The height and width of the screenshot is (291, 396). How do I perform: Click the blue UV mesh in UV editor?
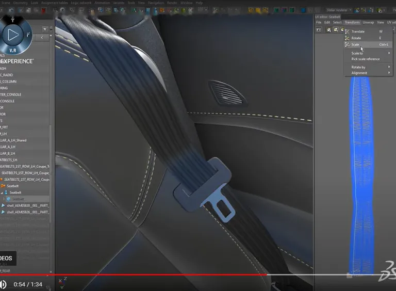tap(361, 174)
